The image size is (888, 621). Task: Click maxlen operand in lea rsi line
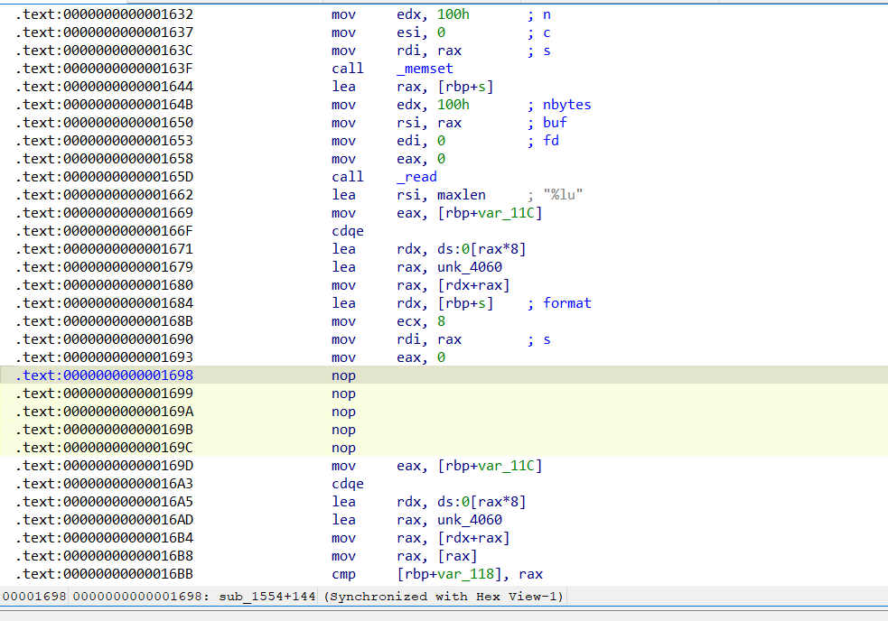461,195
